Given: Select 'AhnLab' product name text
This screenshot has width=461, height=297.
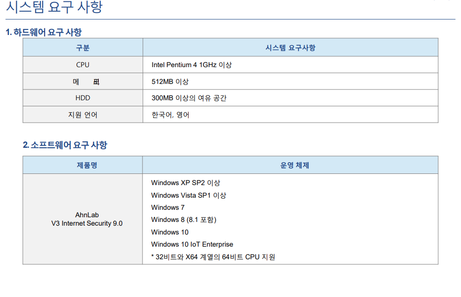Looking at the screenshot, I should coord(87,215).
